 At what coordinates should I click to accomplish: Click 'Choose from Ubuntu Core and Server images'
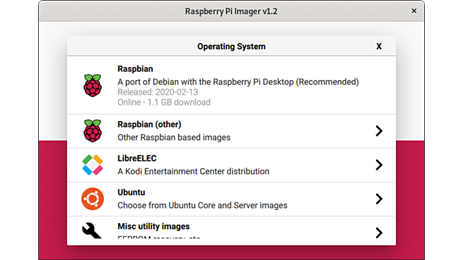pyautogui.click(x=202, y=205)
